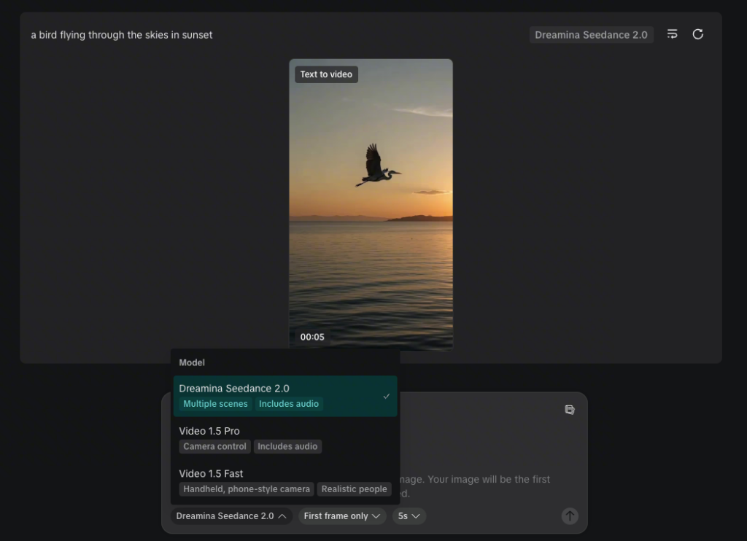Click the checkmark next to Dreamina Seedance 2.0
747x541 pixels.
(387, 396)
